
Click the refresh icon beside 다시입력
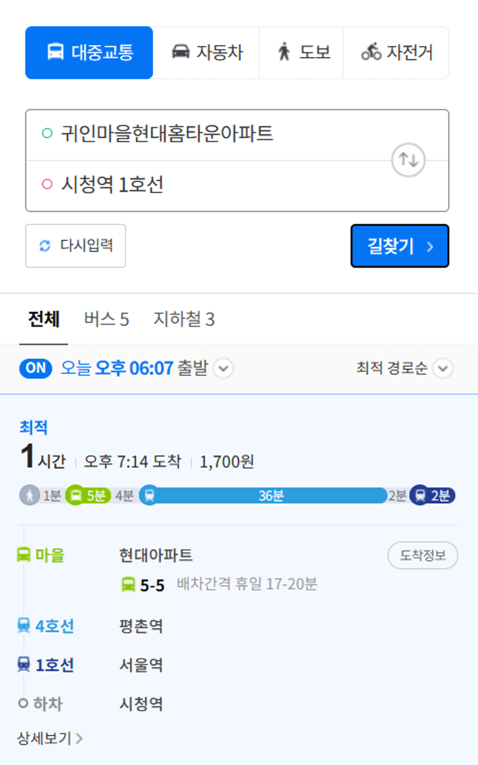click(45, 246)
